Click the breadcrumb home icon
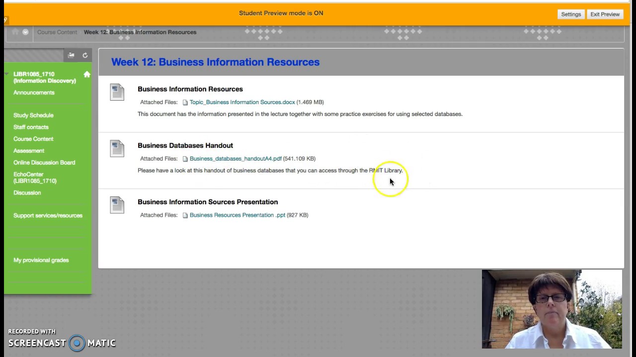The width and height of the screenshot is (636, 357). coord(15,32)
